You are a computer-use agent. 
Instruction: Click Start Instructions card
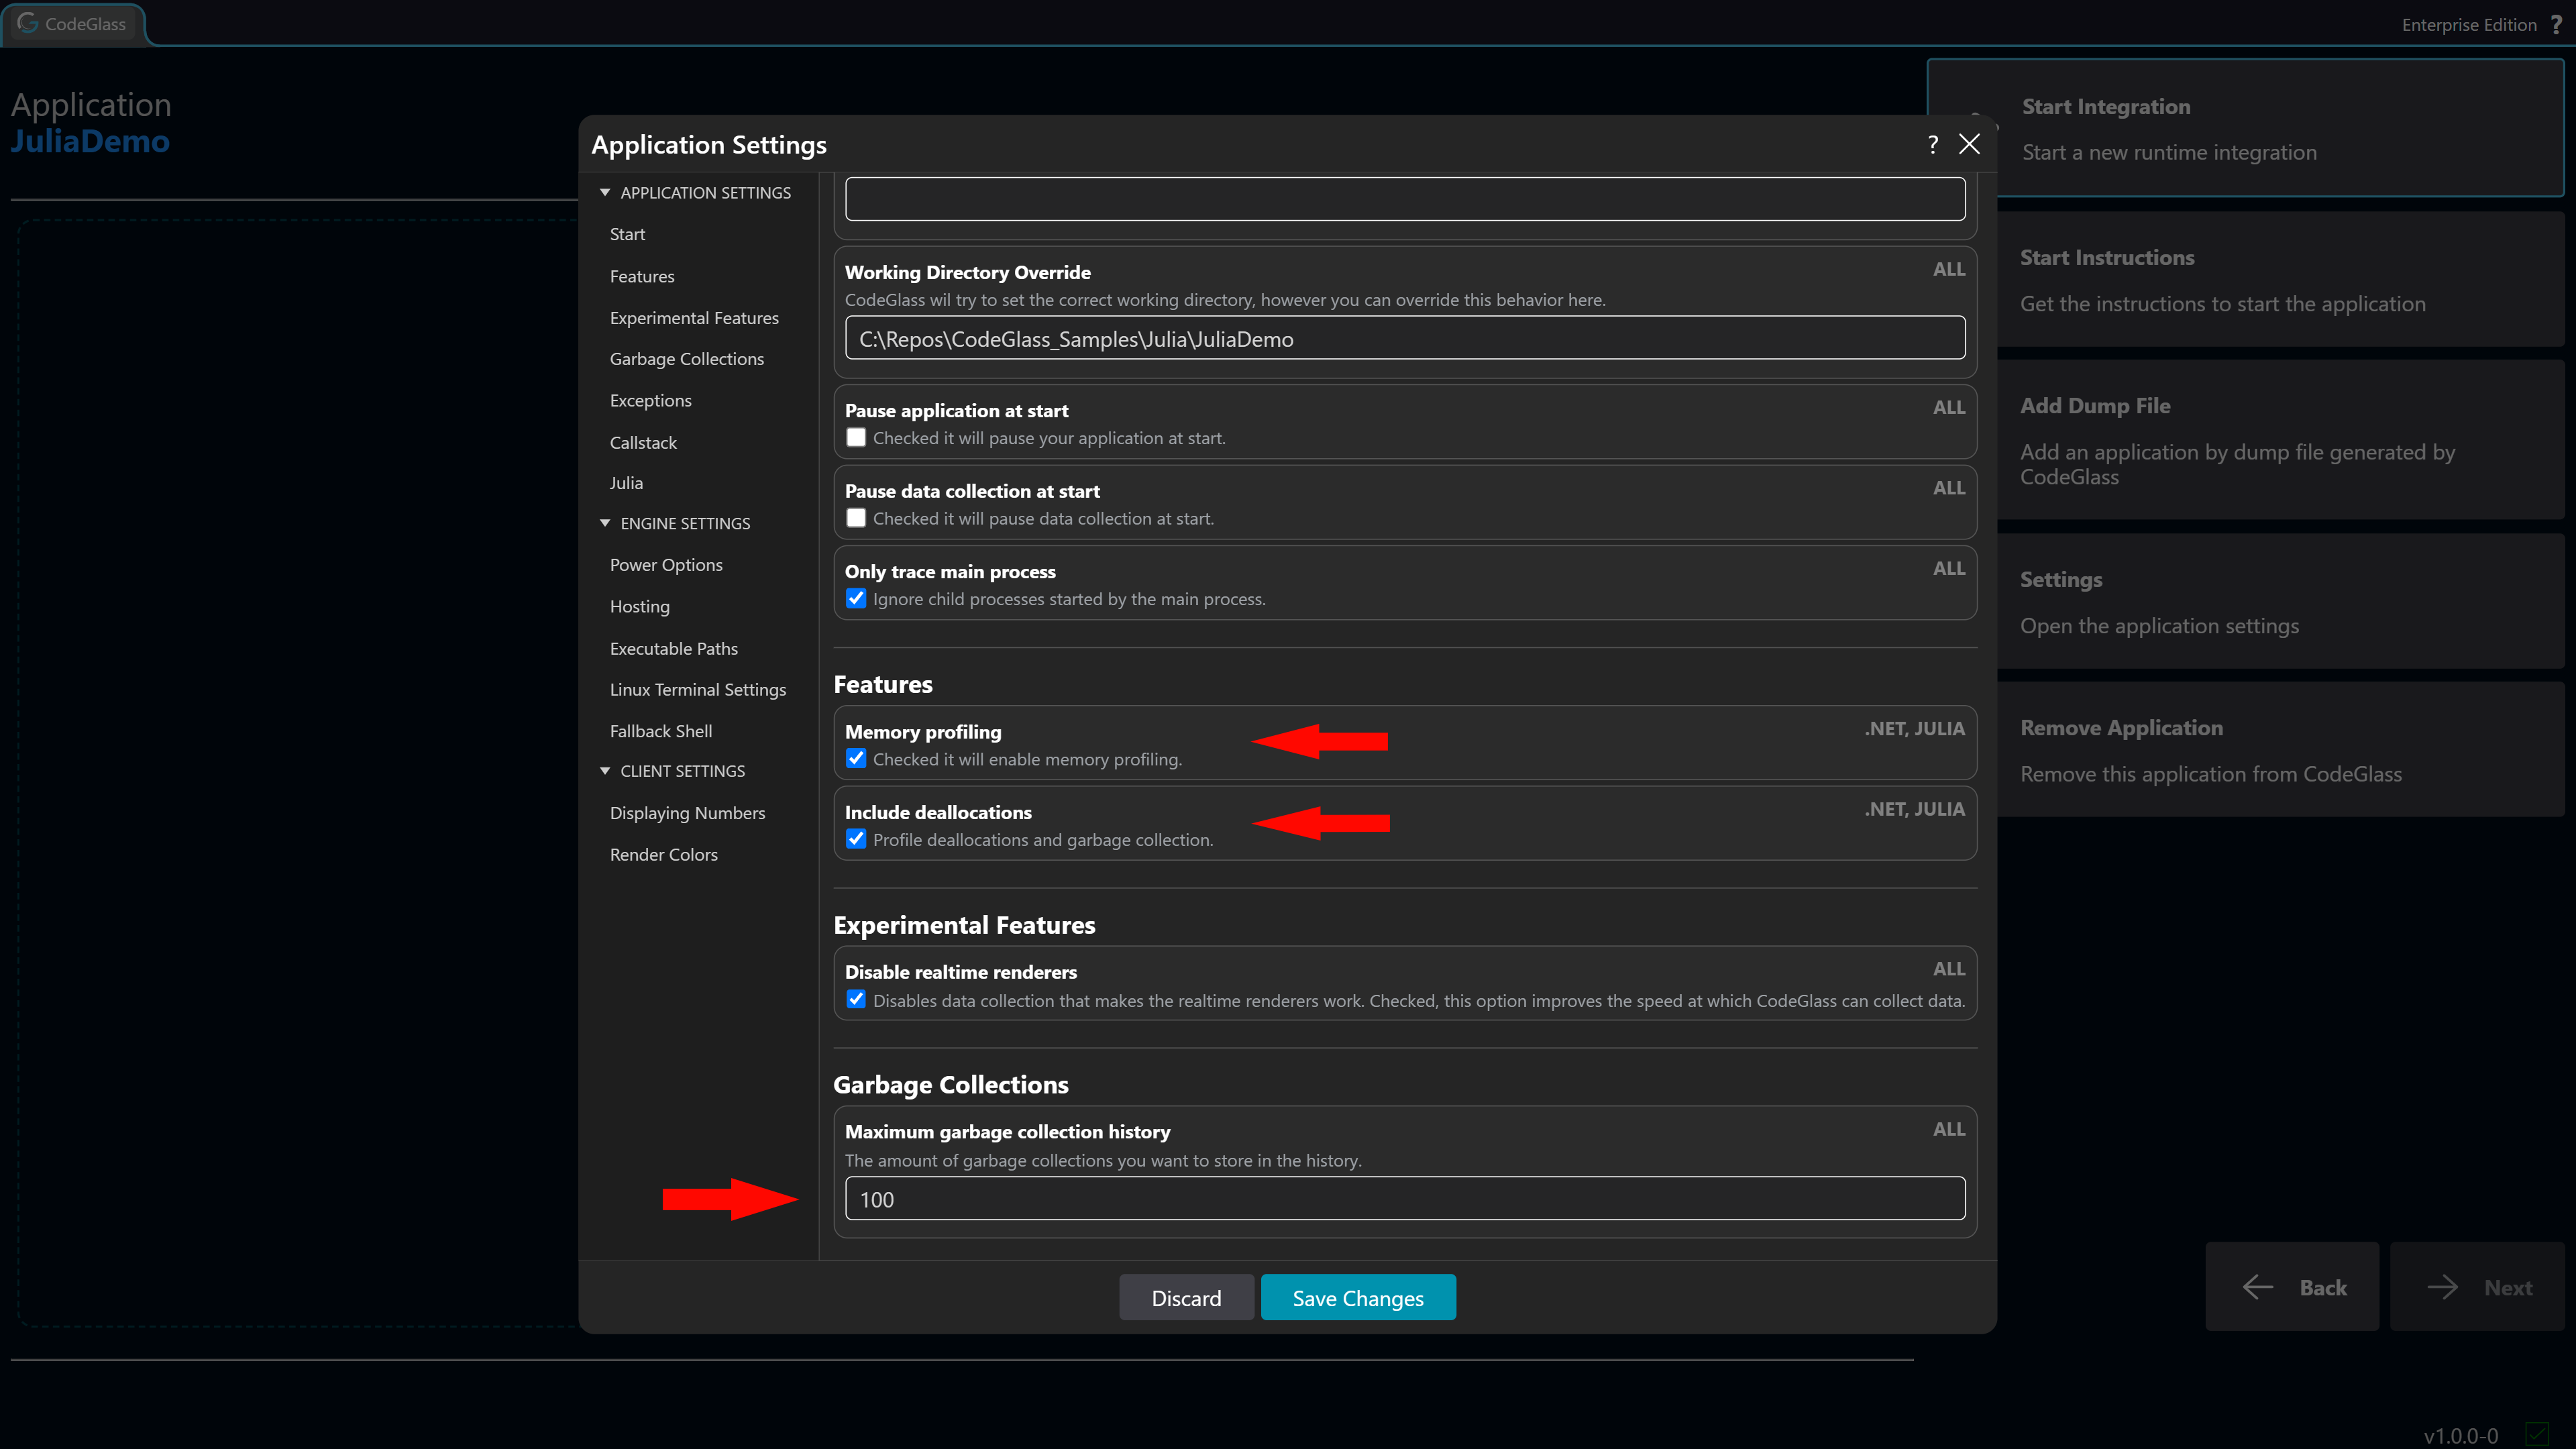pyautogui.click(x=2281, y=280)
